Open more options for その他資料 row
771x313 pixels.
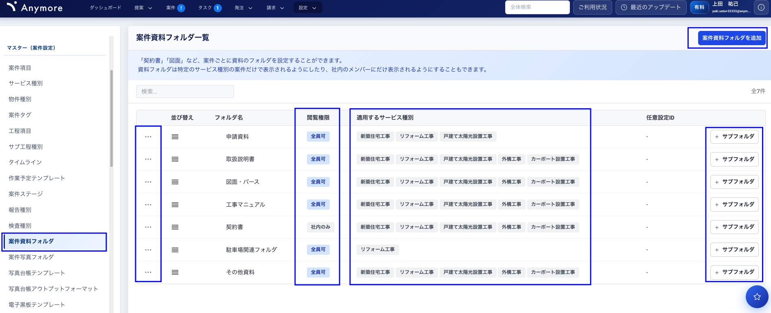(x=148, y=272)
